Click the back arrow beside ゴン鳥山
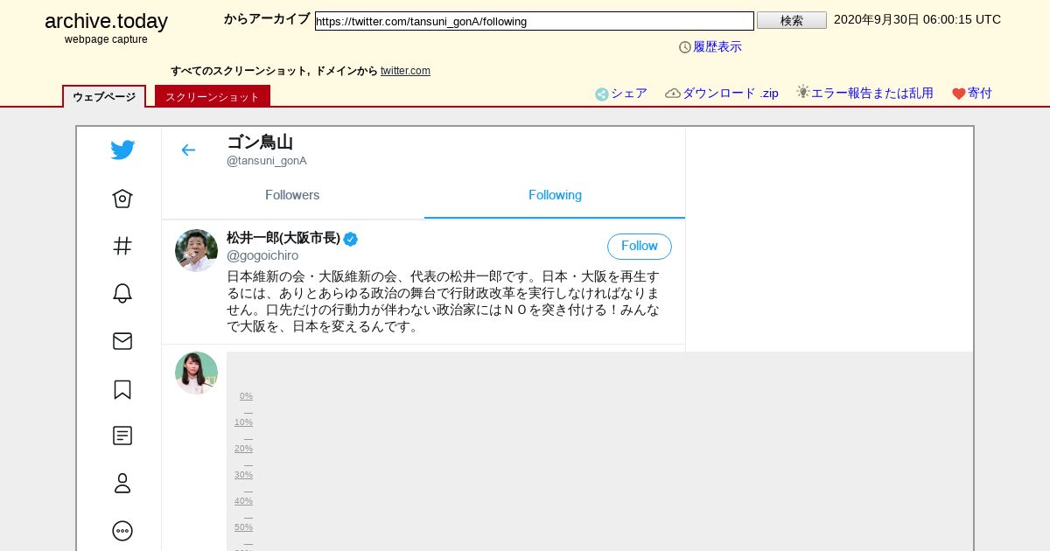This screenshot has width=1050, height=551. coord(188,150)
